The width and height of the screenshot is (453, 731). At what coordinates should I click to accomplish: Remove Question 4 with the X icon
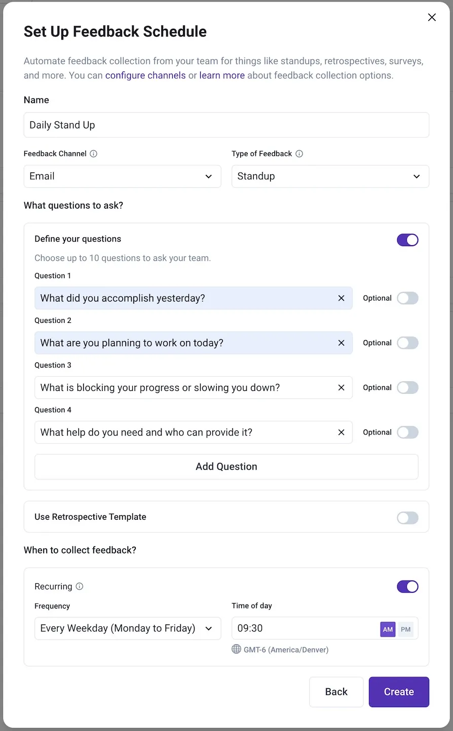tap(342, 433)
